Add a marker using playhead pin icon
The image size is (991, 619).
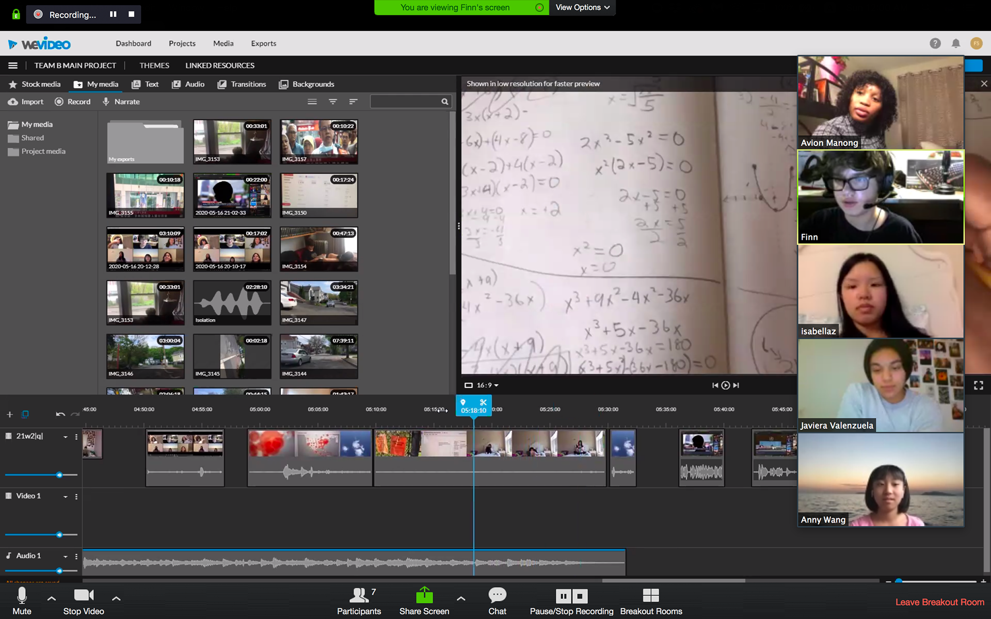pos(463,402)
